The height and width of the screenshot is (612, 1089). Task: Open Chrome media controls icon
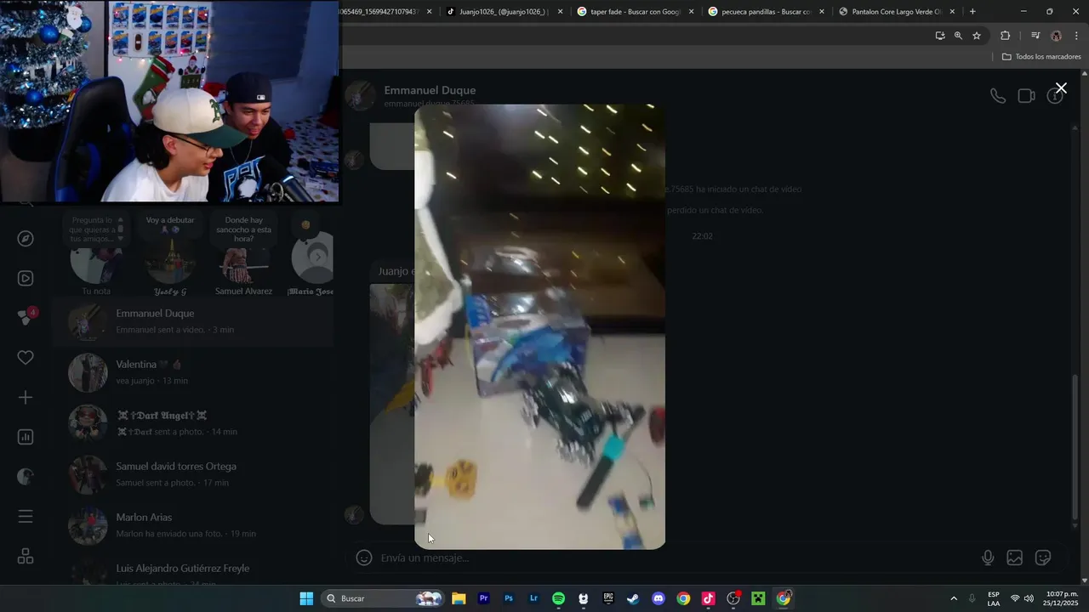(1035, 36)
